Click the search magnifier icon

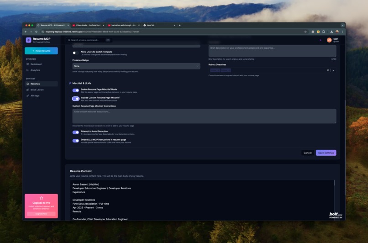click(x=69, y=40)
